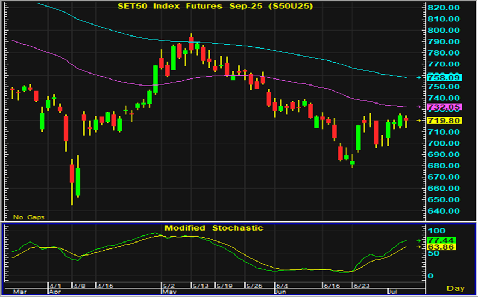The height and width of the screenshot is (297, 478).
Task: Click the cyan arrow beside 758.09
Action: coord(419,77)
